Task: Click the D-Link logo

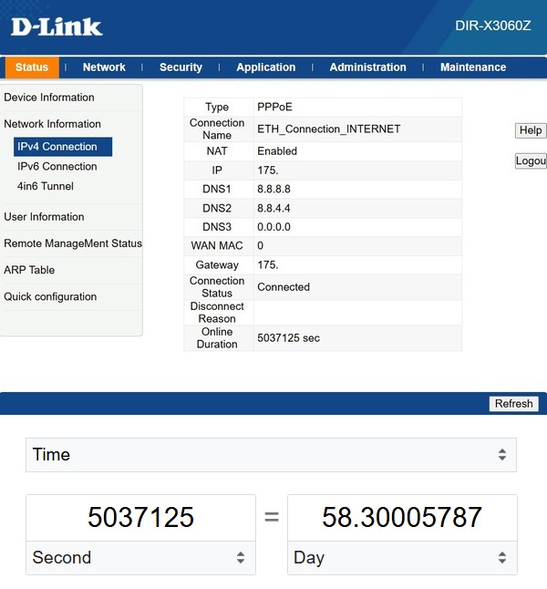Action: tap(57, 26)
